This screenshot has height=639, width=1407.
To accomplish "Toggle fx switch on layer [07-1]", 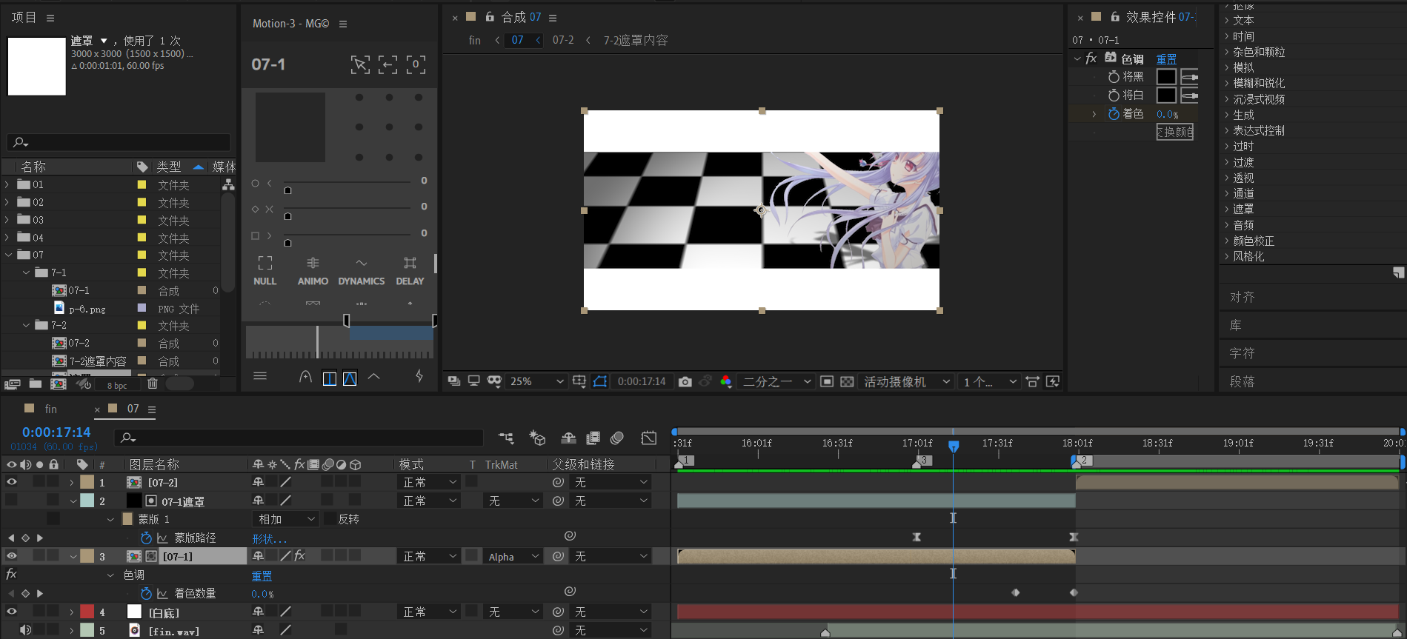I will [299, 556].
